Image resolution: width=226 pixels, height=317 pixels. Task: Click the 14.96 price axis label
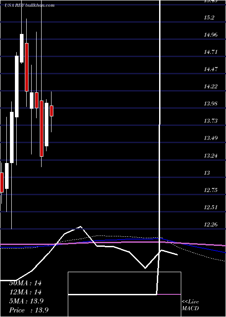click(211, 35)
